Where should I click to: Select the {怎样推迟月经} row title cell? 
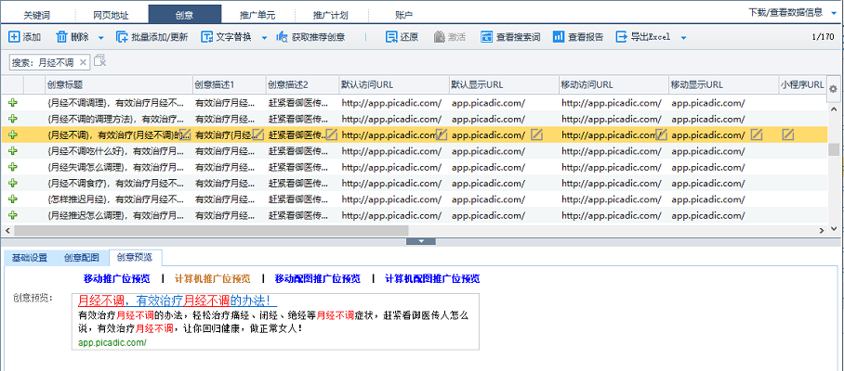pos(118,199)
